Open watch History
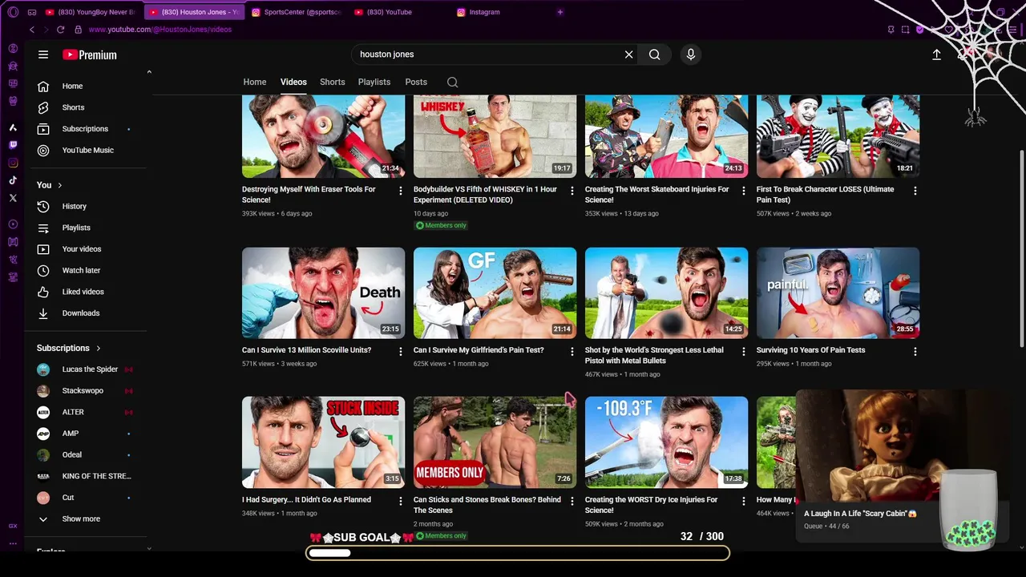This screenshot has width=1026, height=577. (x=90, y=206)
